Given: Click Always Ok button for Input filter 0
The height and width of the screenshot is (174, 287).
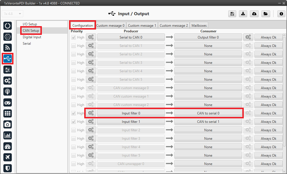Looking at the screenshot, I should click(x=268, y=113).
